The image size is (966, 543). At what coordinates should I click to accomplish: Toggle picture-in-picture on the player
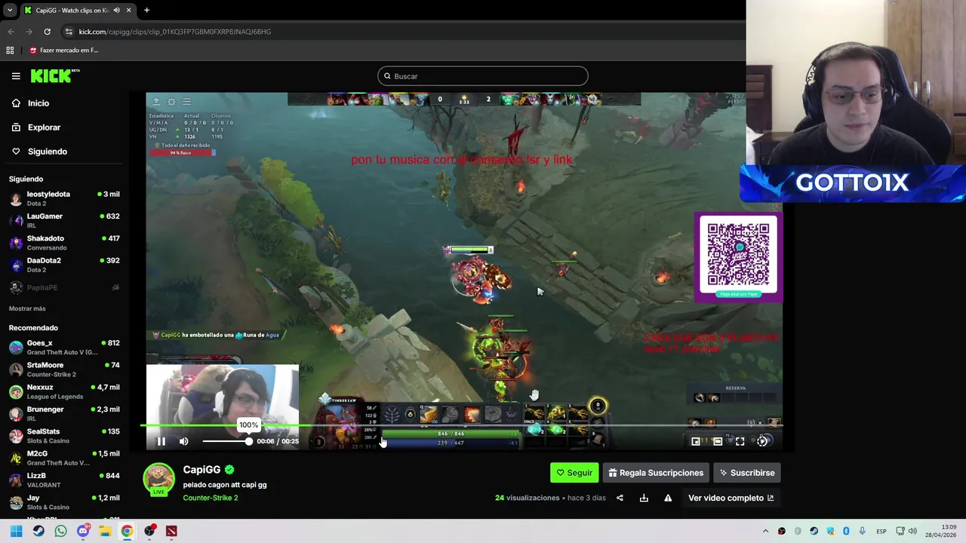[x=696, y=441]
